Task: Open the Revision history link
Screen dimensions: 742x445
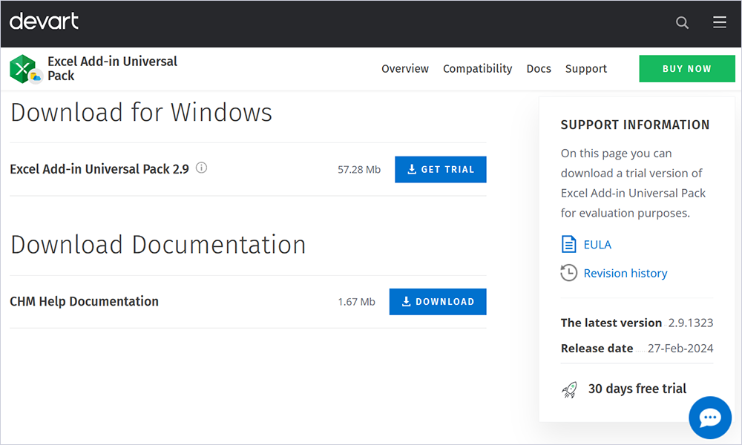Action: 625,274
